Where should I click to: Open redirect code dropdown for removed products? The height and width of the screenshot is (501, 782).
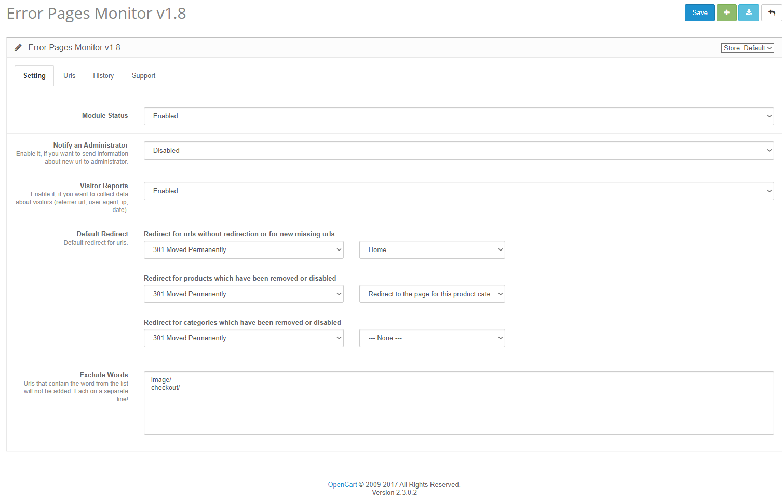coord(244,294)
